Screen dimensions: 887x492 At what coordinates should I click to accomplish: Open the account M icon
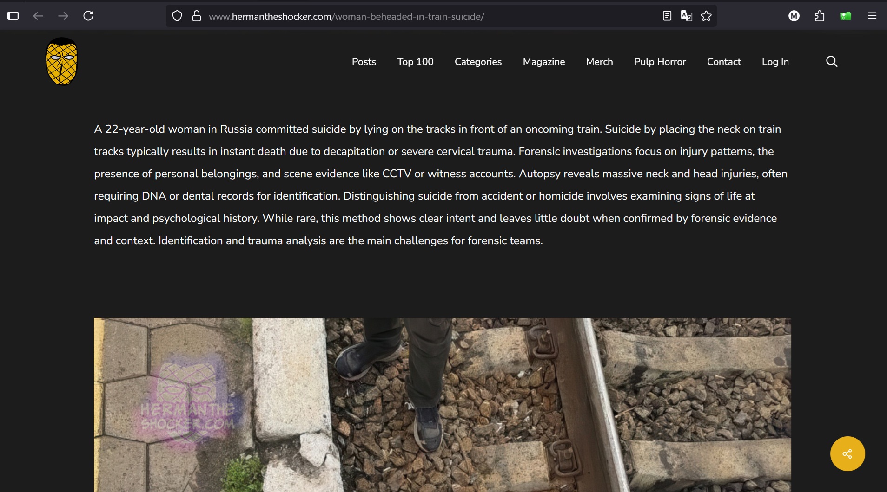click(794, 16)
